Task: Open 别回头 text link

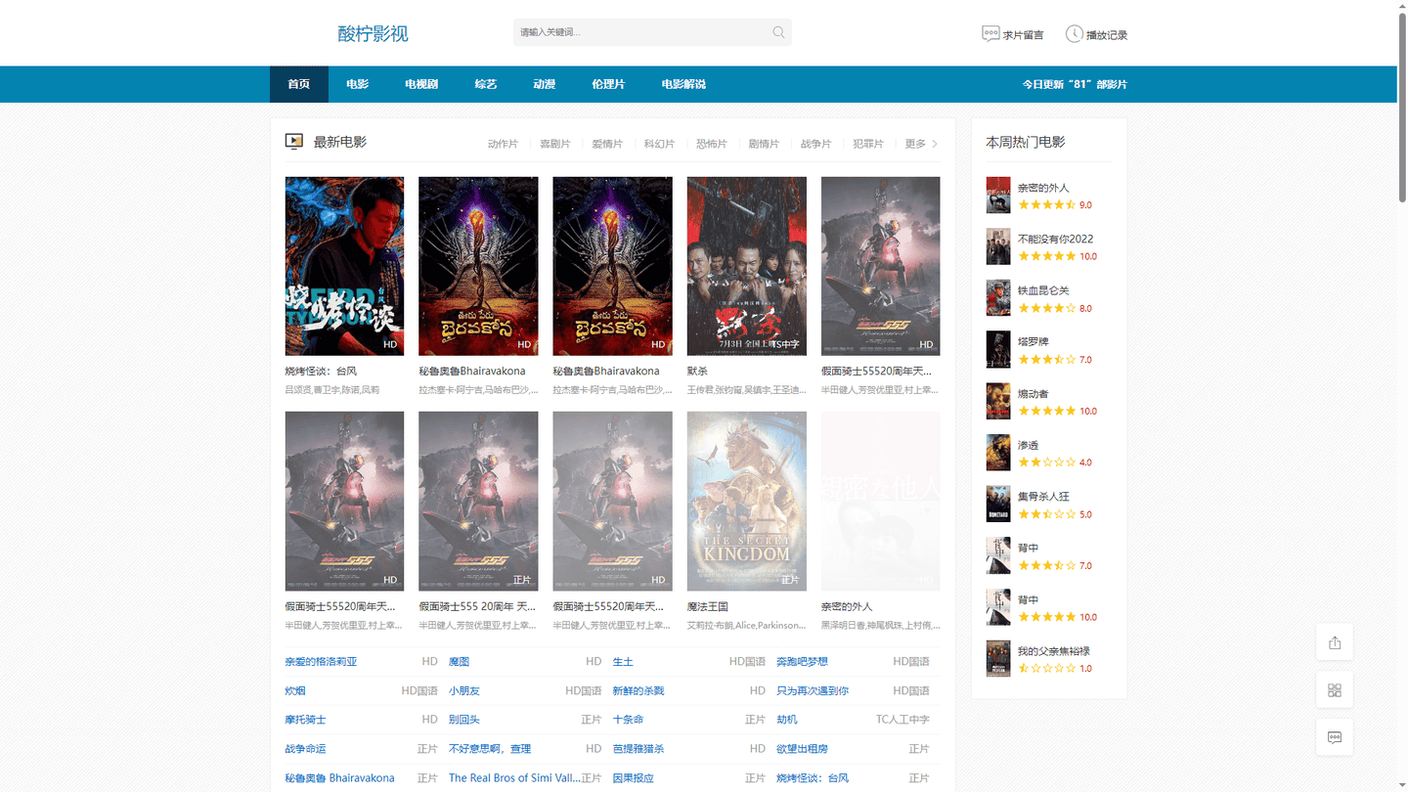Action: click(x=464, y=720)
